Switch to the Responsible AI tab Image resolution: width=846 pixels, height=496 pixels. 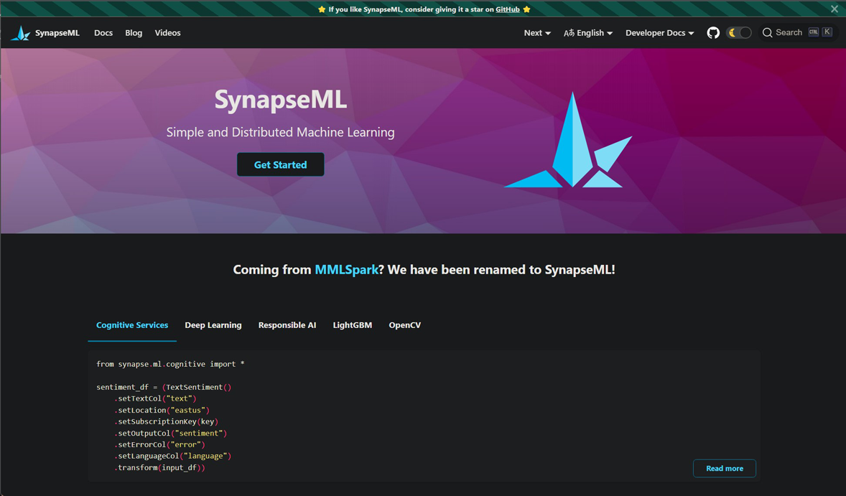tap(287, 325)
